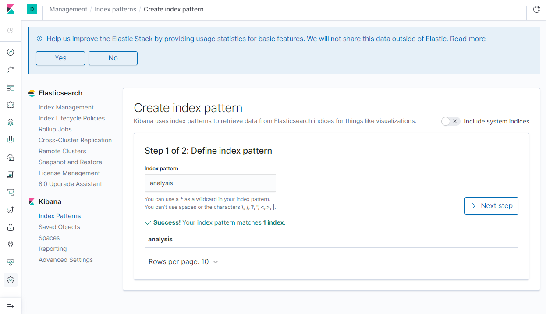Toggle Include system indices switch

(x=450, y=121)
